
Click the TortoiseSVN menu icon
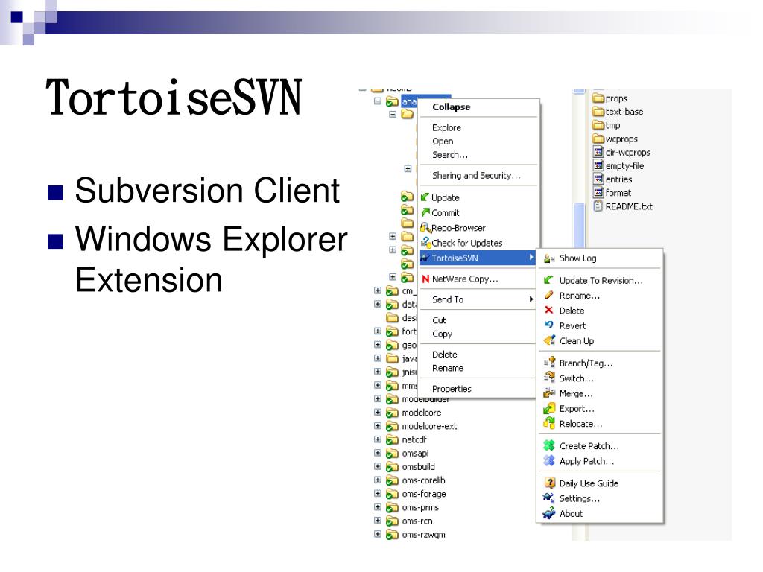pos(425,258)
